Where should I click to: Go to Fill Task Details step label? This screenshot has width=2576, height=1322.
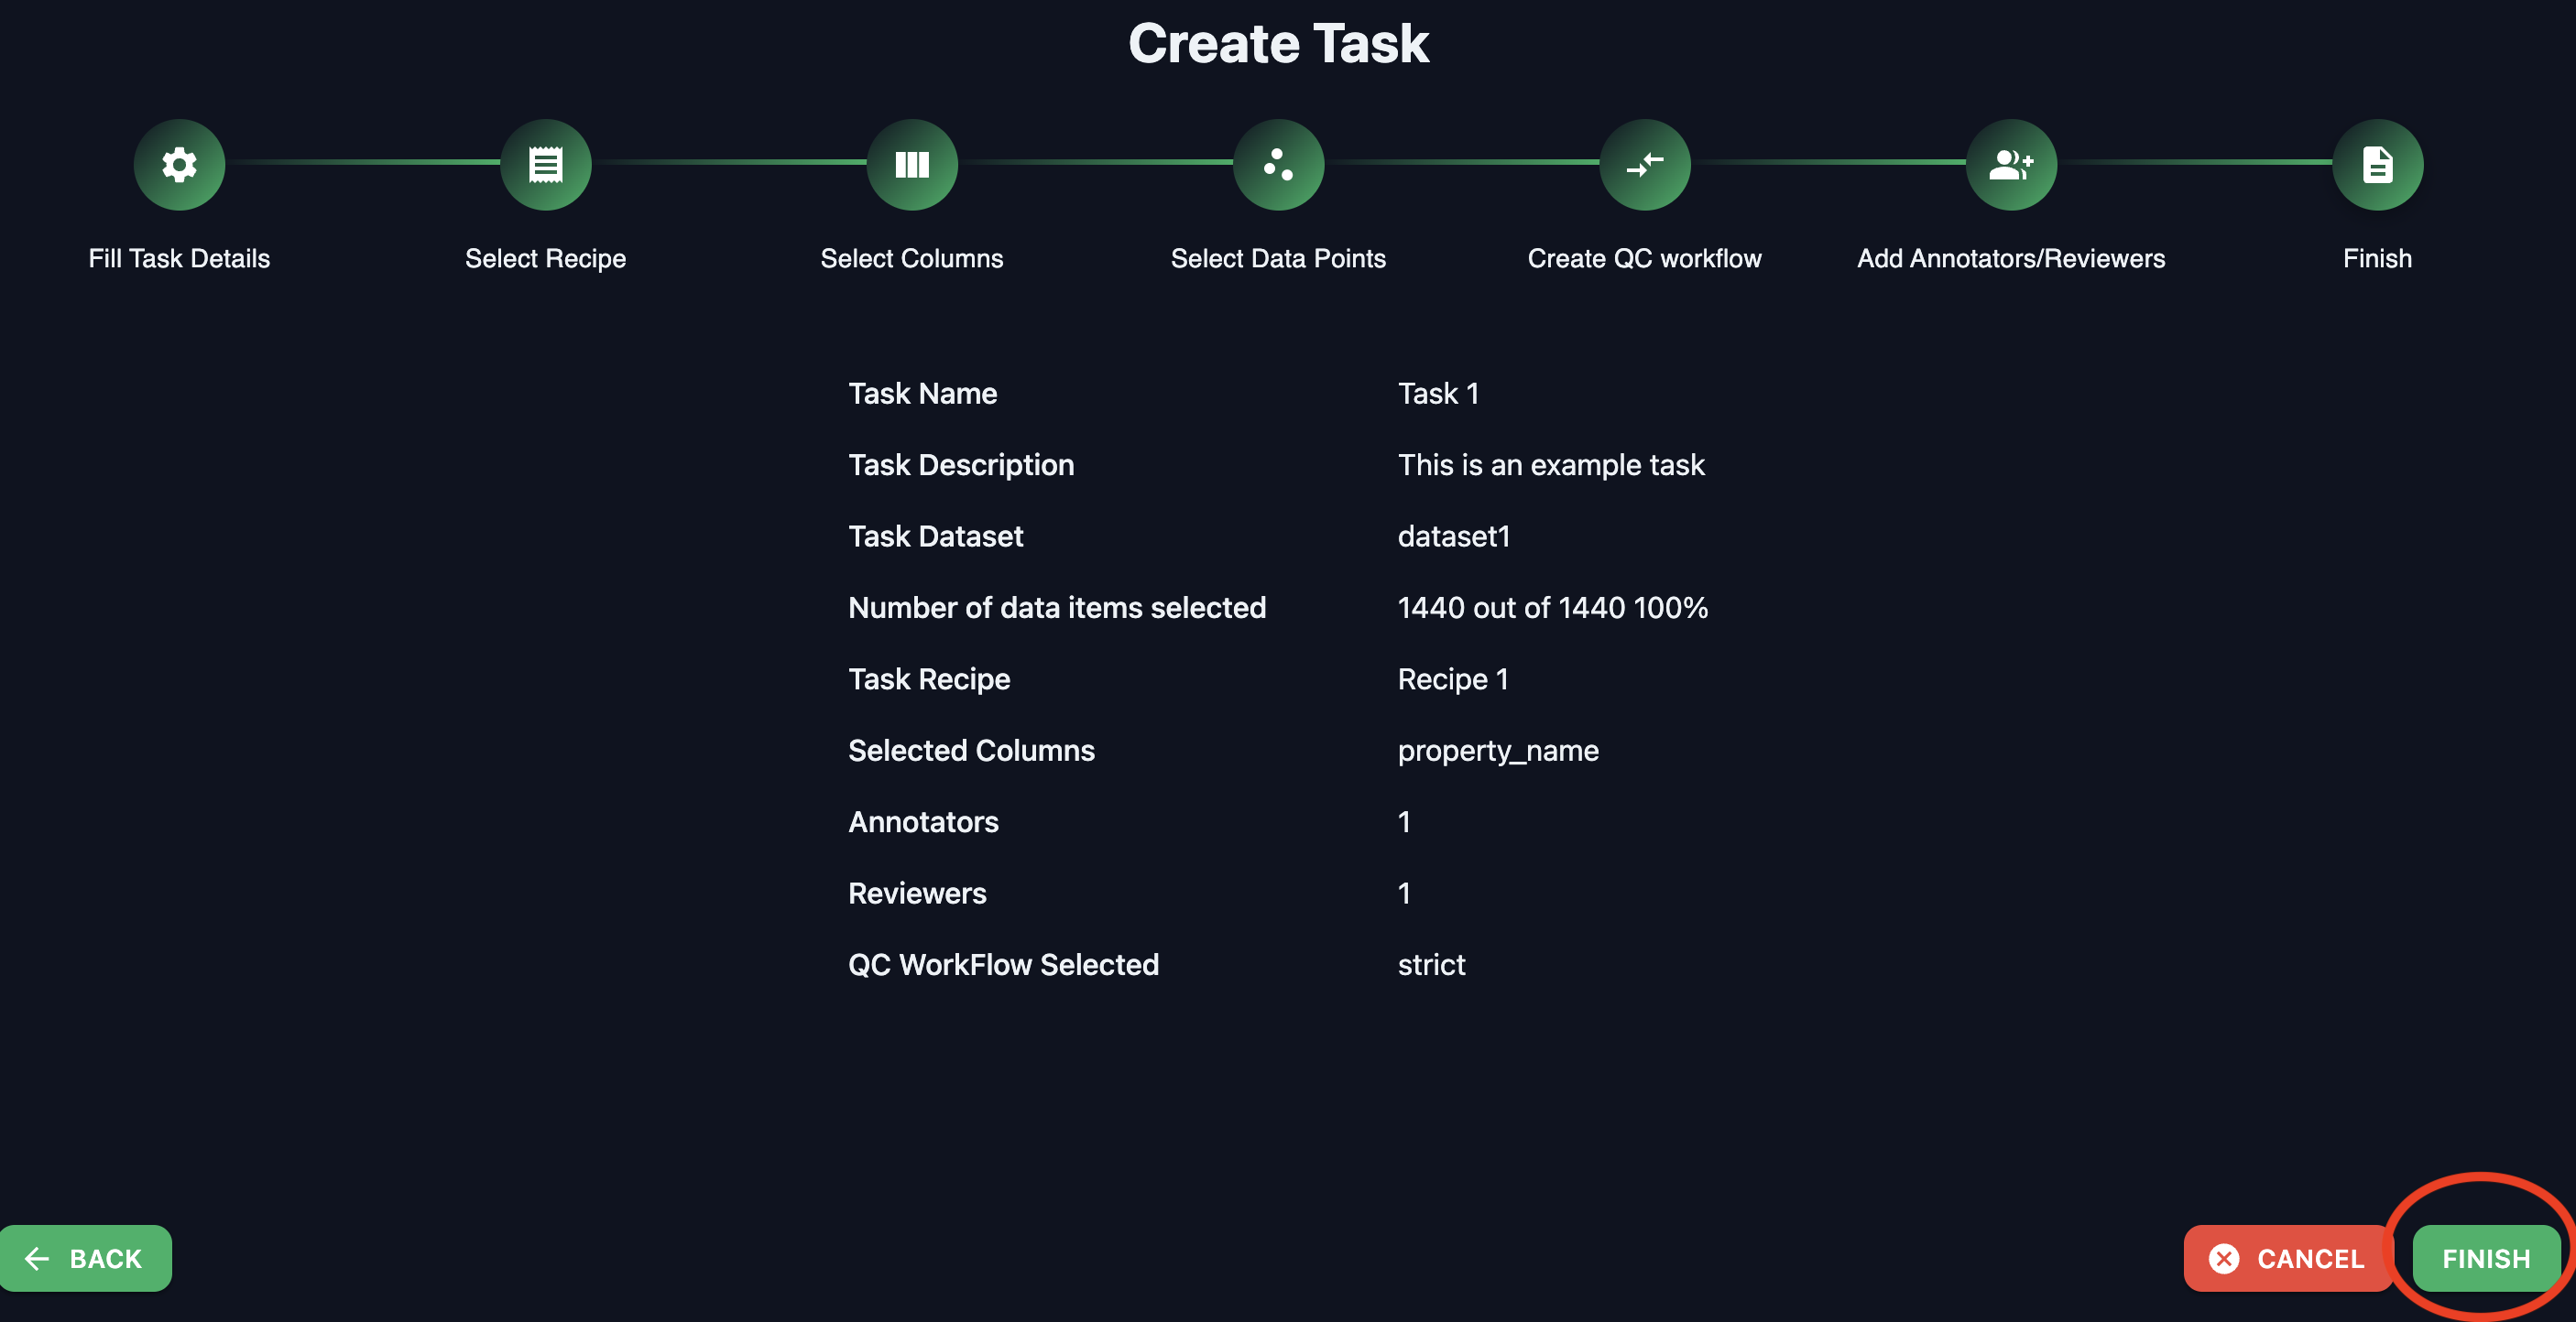(179, 259)
